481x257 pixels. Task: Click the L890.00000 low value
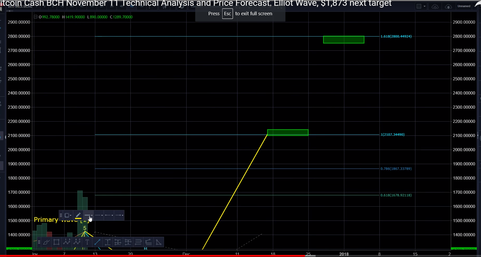pos(97,17)
